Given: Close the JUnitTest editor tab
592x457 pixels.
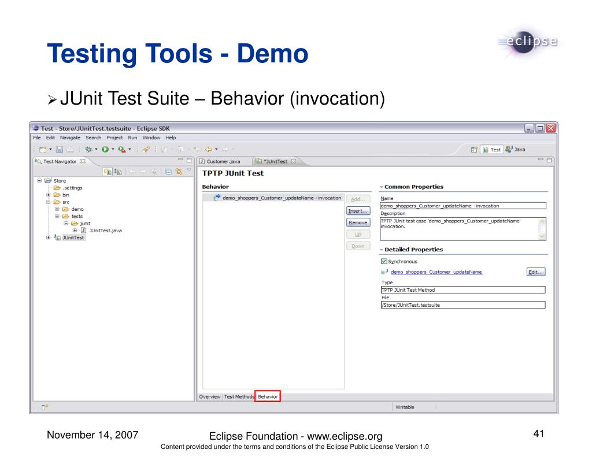Looking at the screenshot, I should coord(293,161).
